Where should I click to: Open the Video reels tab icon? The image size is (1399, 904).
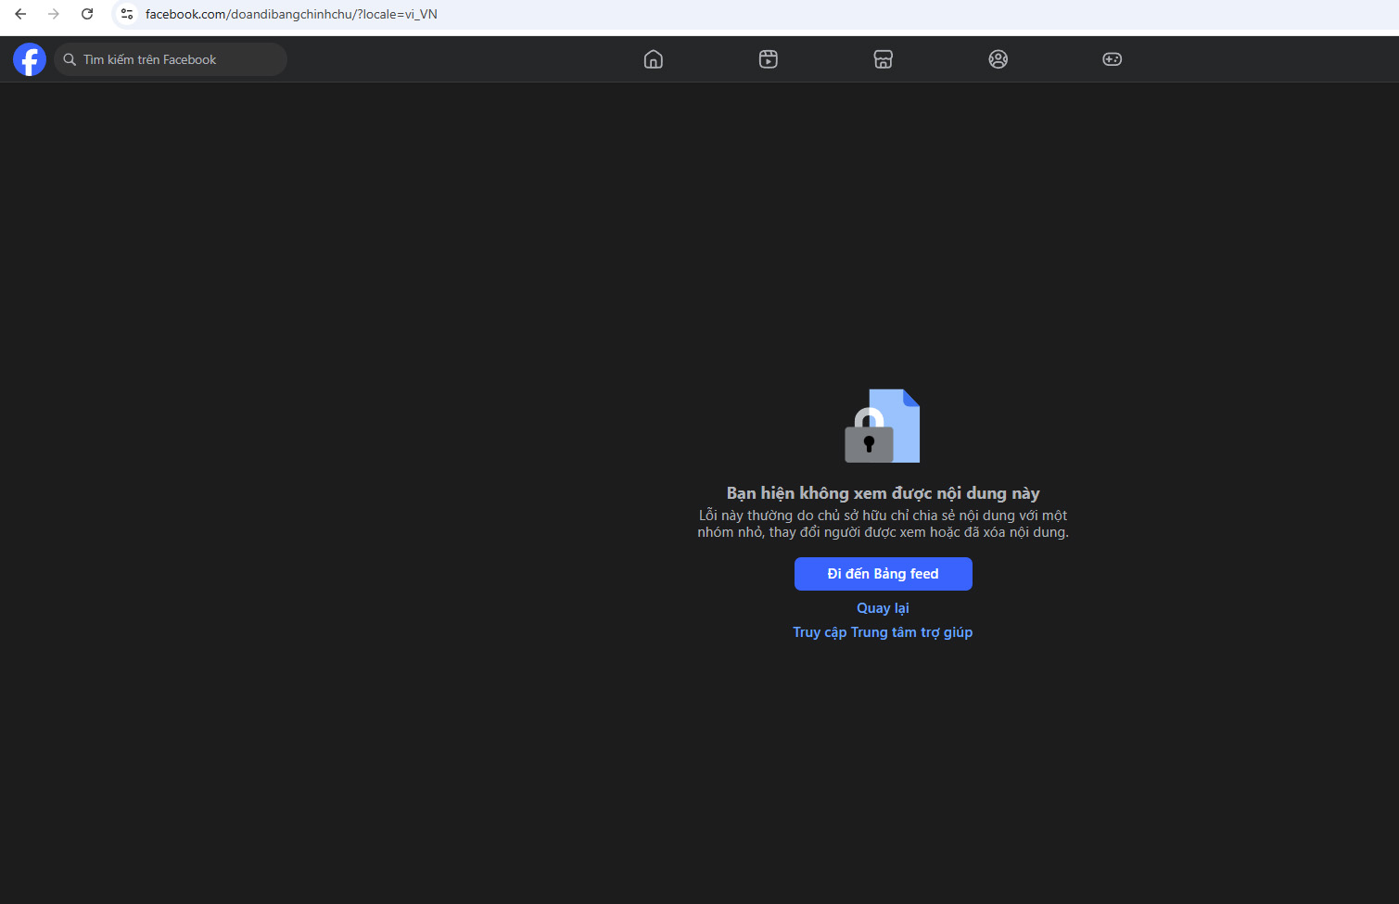[769, 59]
